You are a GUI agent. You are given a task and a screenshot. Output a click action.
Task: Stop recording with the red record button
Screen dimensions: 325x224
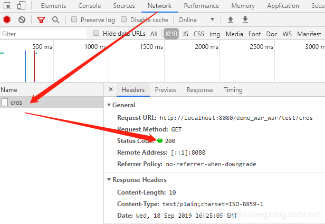pos(7,19)
